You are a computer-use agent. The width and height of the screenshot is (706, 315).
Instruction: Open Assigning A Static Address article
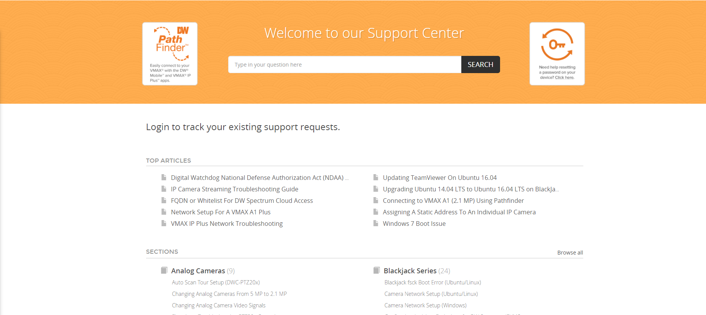pyautogui.click(x=459, y=212)
